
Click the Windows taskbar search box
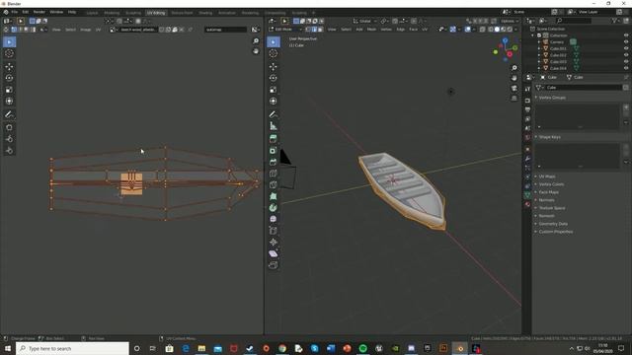(72, 348)
